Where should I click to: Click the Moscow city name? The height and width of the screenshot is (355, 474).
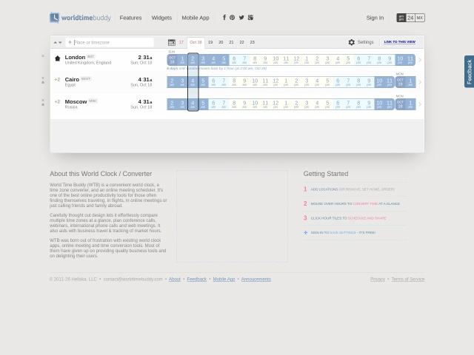76,102
